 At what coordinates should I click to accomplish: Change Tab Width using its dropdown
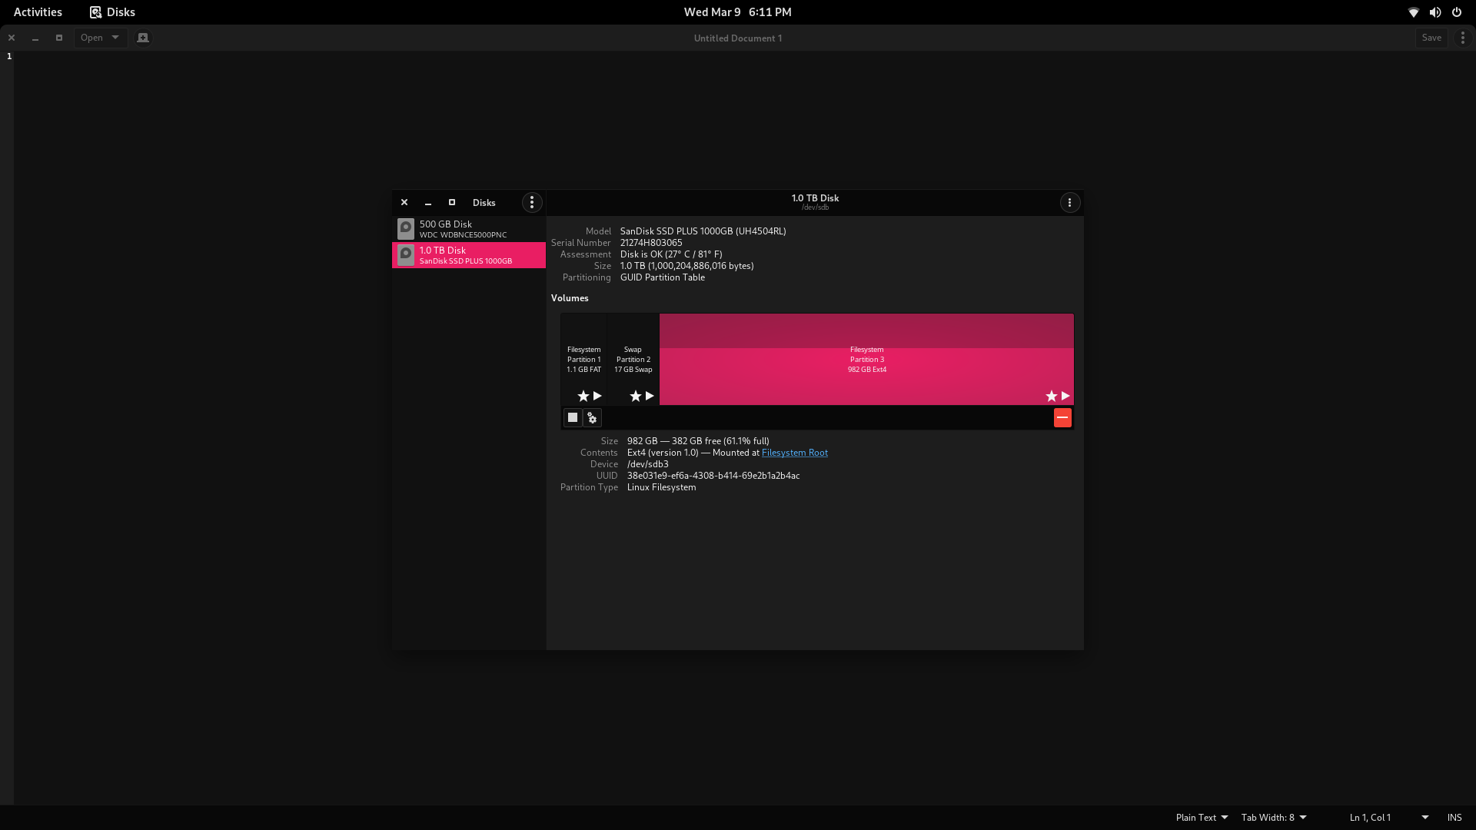(x=1272, y=817)
